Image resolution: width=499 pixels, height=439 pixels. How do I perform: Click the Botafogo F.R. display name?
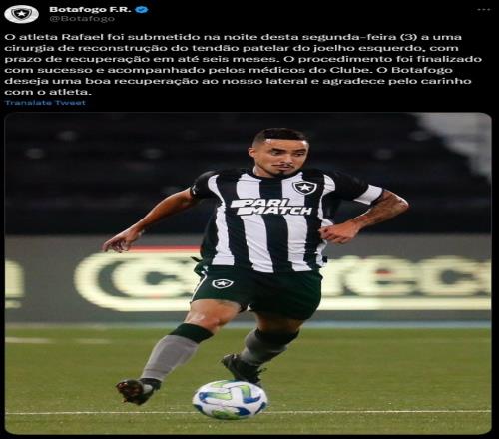90,9
